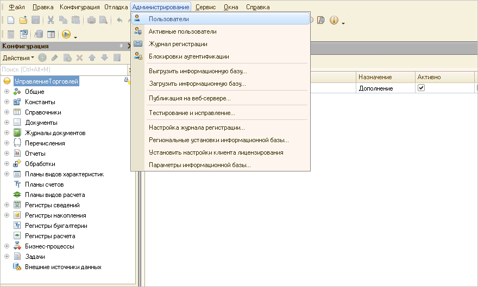The width and height of the screenshot is (478, 287).
Task: Click the New document toolbar icon
Action: pos(10,21)
